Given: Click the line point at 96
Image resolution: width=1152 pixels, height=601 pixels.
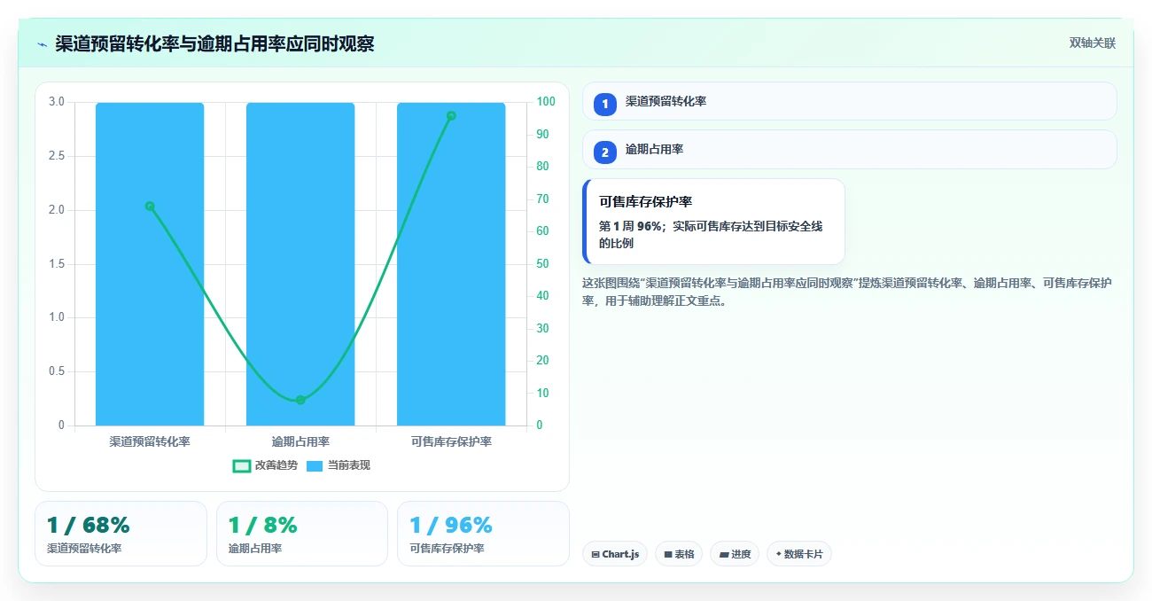Looking at the screenshot, I should (x=451, y=115).
